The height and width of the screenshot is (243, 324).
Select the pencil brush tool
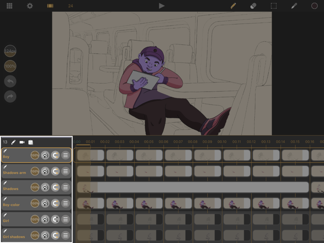(x=233, y=6)
